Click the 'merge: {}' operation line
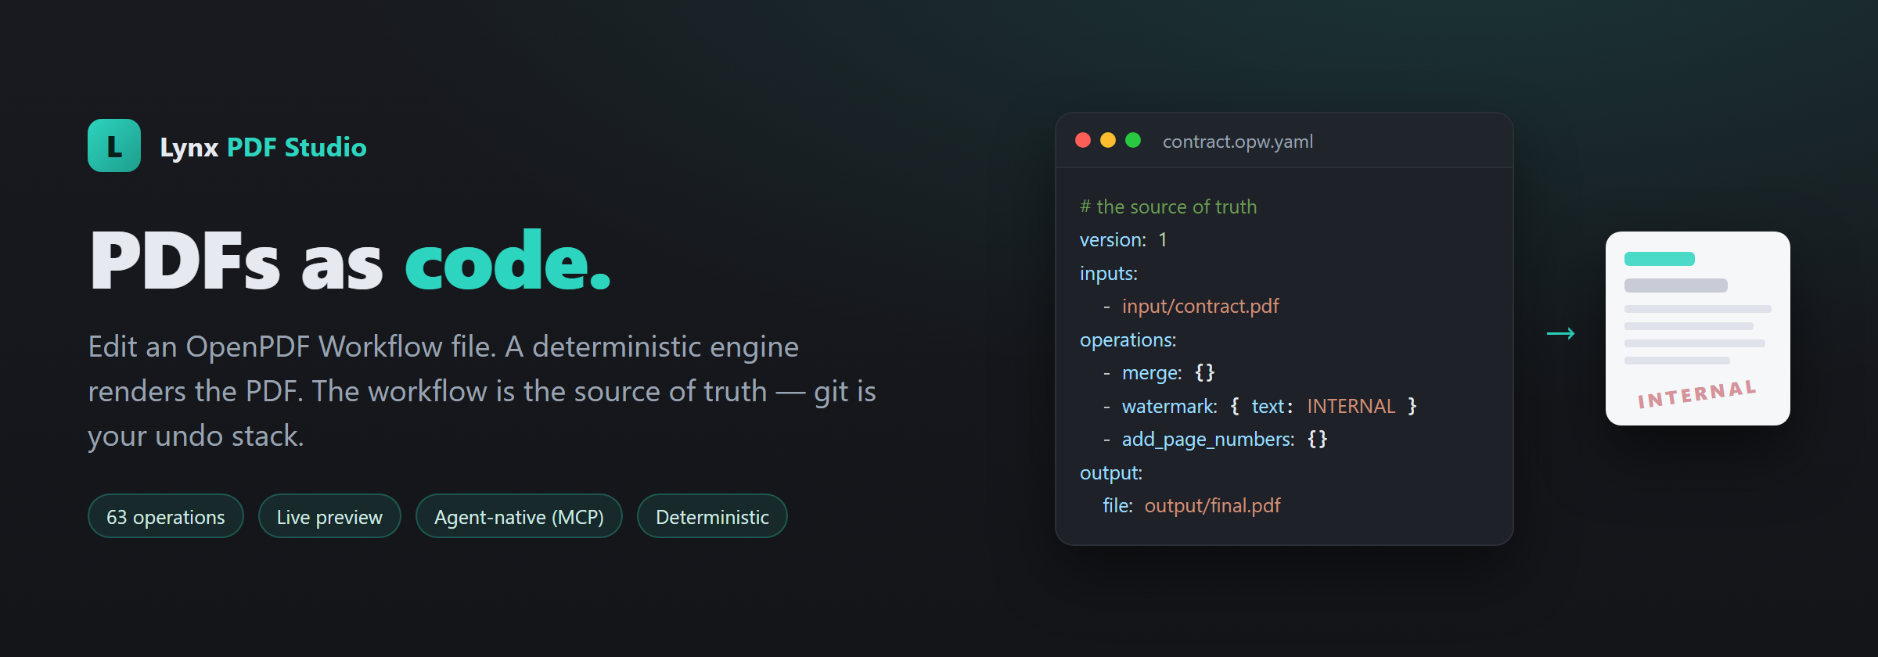The height and width of the screenshot is (657, 1878). [1160, 372]
